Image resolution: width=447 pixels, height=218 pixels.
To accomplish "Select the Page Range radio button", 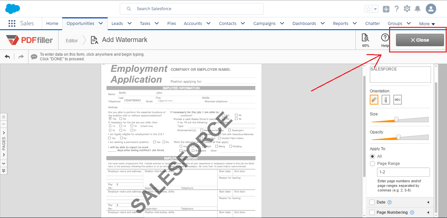I will pos(372,164).
